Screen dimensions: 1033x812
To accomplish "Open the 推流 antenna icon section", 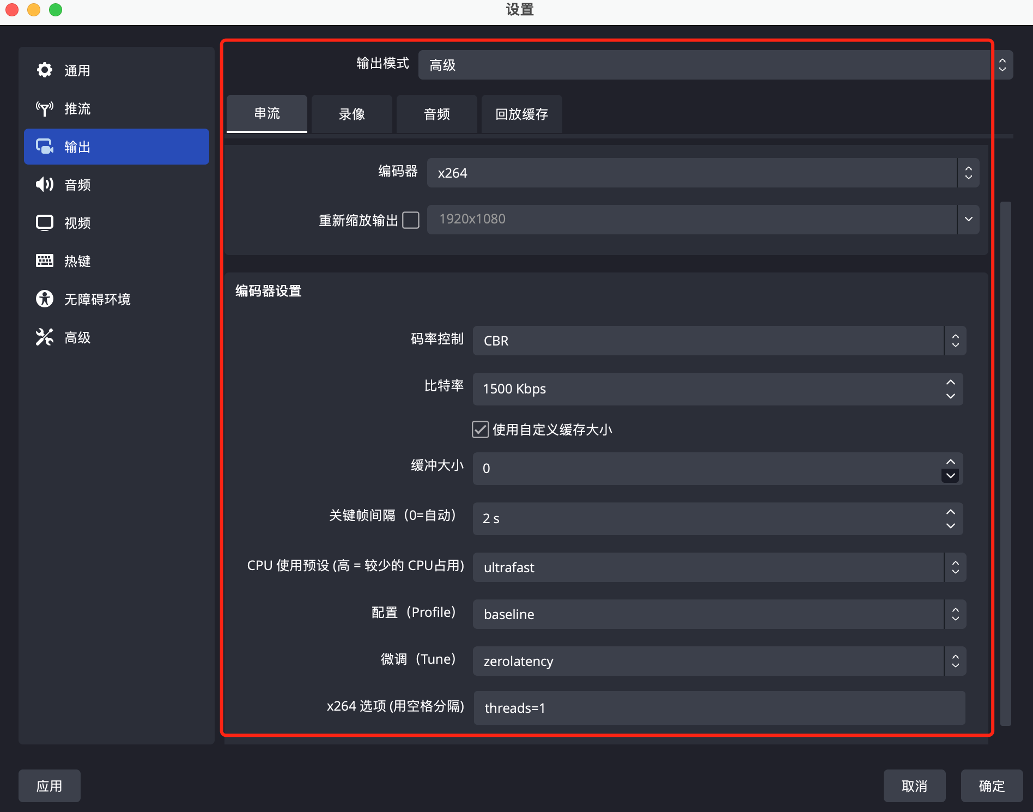I will (x=45, y=108).
